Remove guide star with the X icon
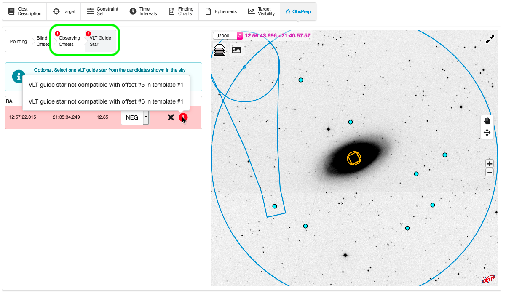Image resolution: width=506 pixels, height=296 pixels. coord(171,117)
